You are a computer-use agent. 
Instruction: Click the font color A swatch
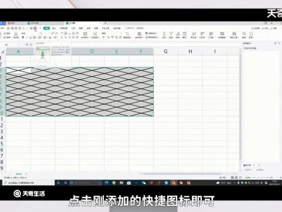click(x=50, y=37)
